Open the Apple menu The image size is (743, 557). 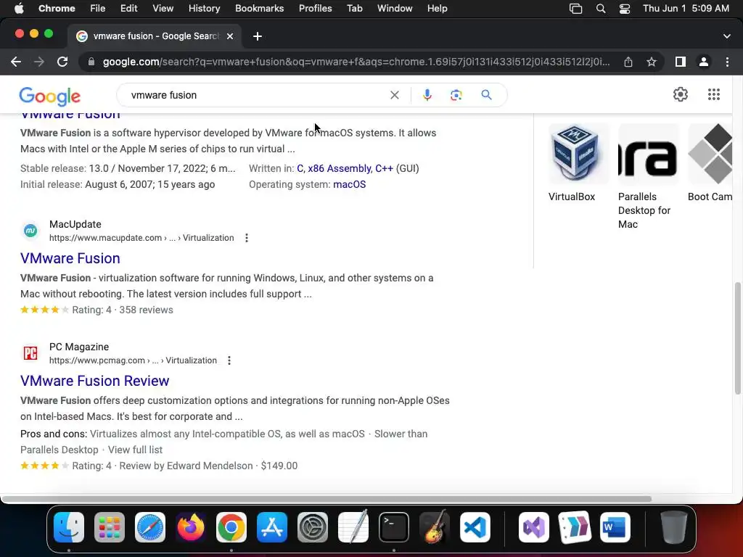(19, 9)
